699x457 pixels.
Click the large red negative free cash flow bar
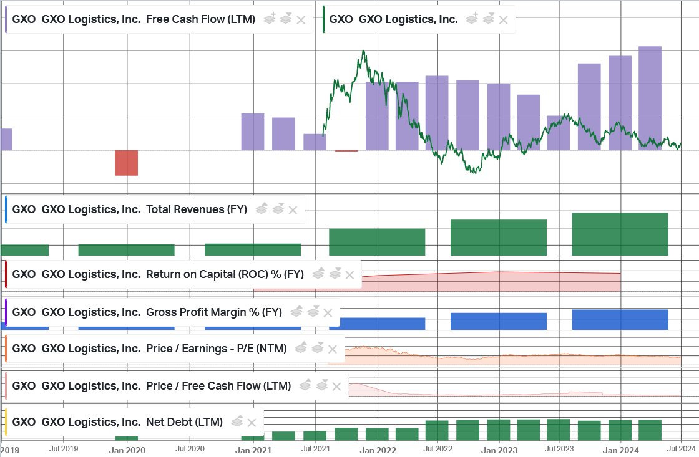click(x=127, y=163)
